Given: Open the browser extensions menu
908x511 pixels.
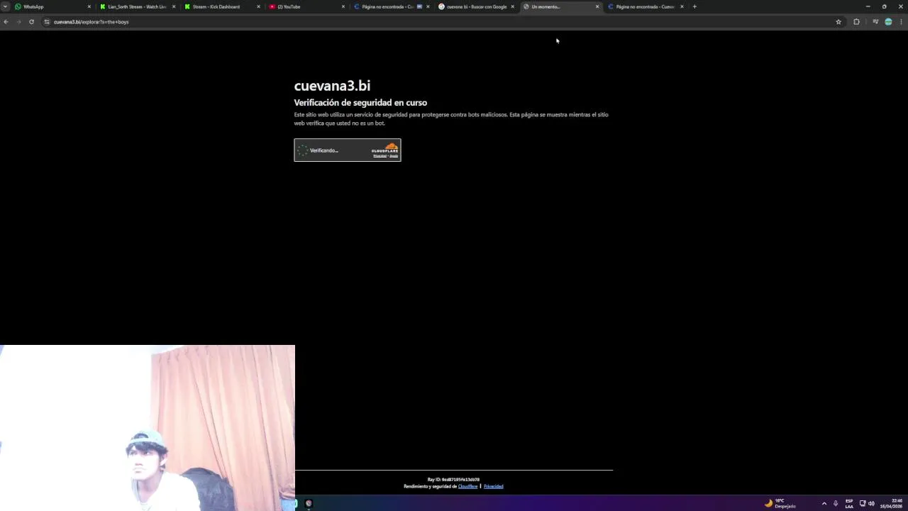Looking at the screenshot, I should click(856, 22).
